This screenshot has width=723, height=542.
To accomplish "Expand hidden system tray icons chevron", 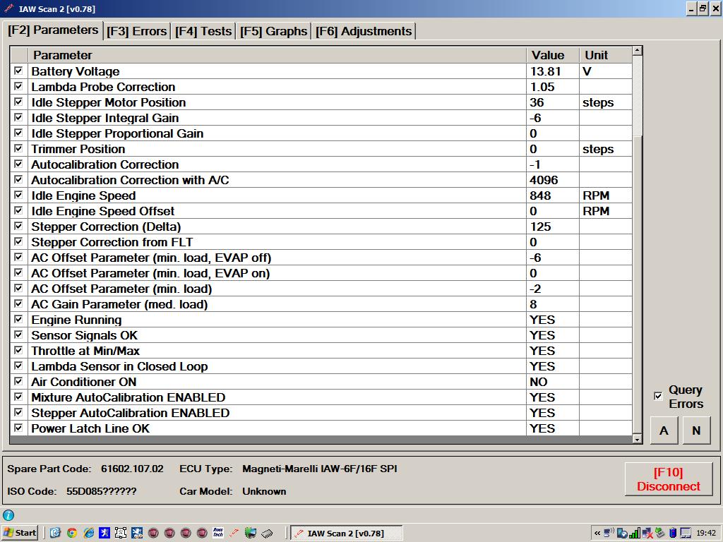I will (x=597, y=533).
